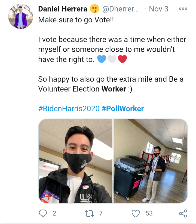The width and height of the screenshot is (196, 224).
Task: Open the @Dherrer... username handle
Action: tap(121, 9)
